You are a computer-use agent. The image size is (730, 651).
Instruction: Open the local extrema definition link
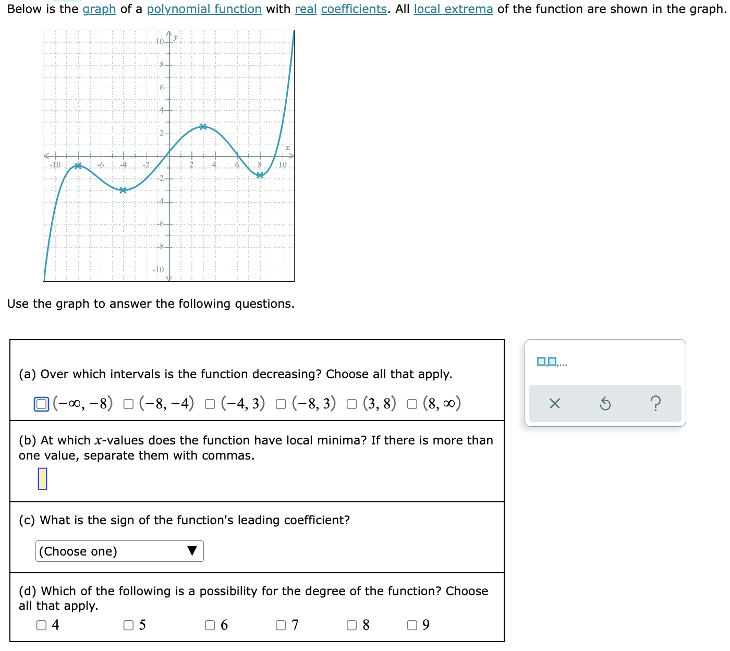click(x=453, y=9)
